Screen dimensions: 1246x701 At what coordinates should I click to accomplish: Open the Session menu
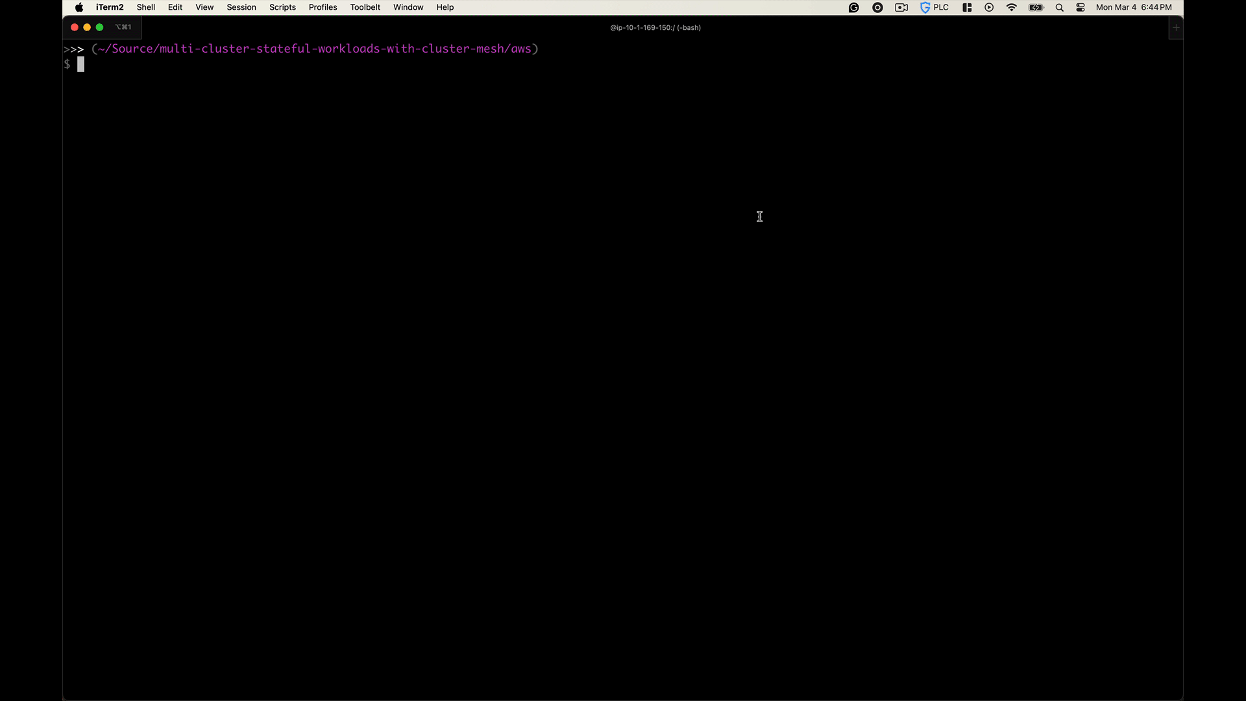(x=241, y=7)
